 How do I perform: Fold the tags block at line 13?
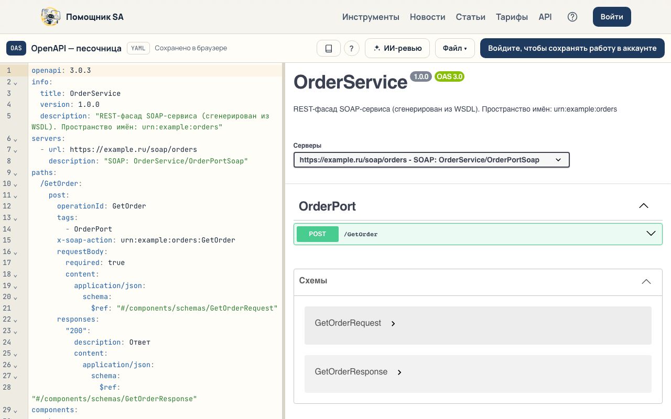click(x=16, y=218)
